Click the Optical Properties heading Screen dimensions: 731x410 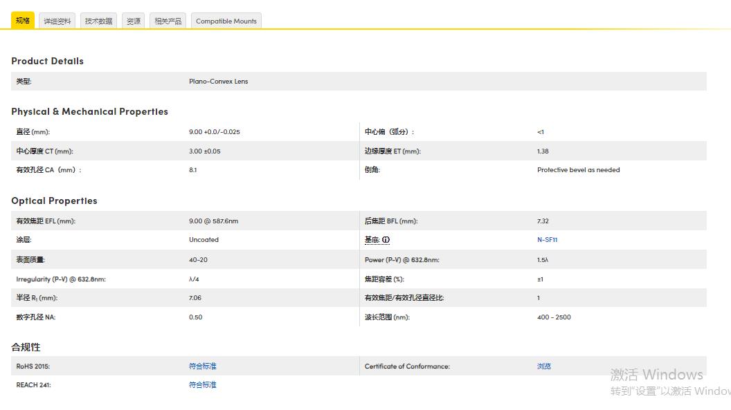tap(54, 201)
